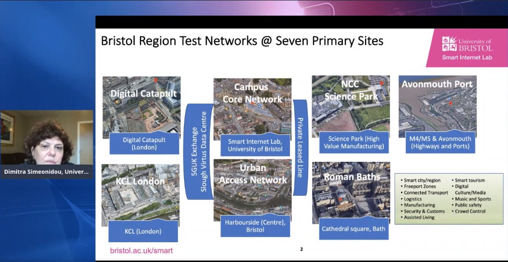508x262 pixels.
Task: Click the University of Bristol logo
Action: [x=467, y=44]
